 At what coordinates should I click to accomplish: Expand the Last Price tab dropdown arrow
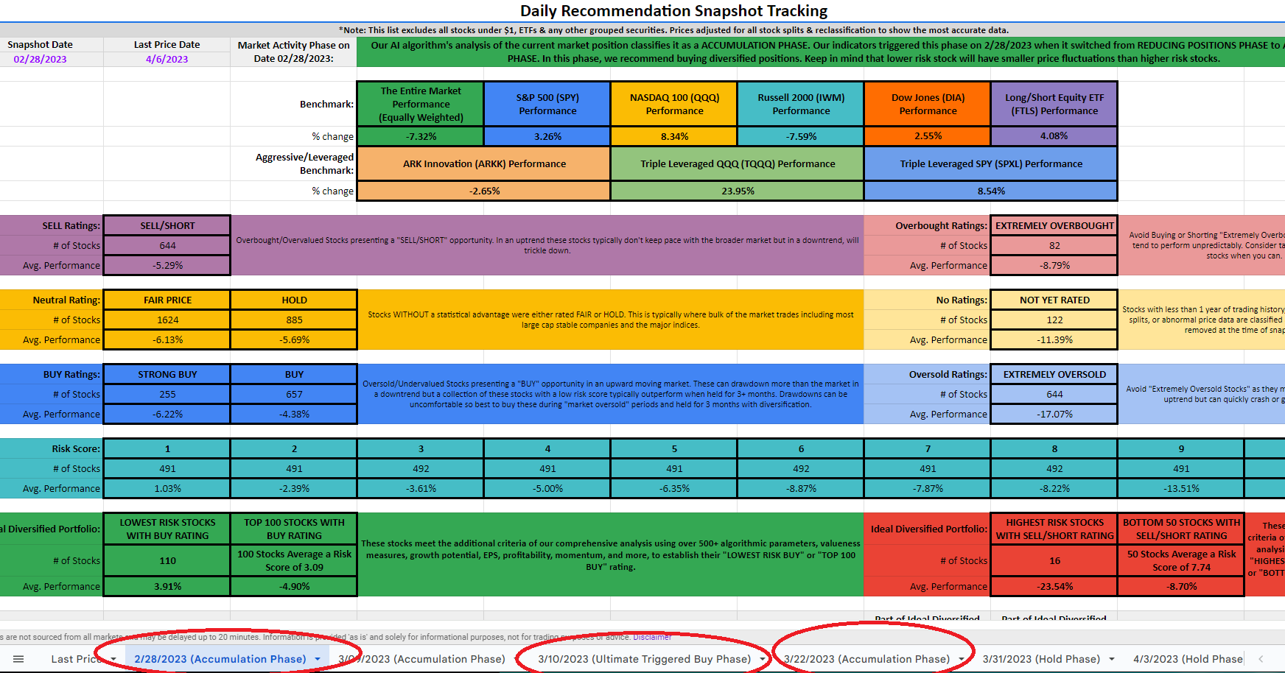(x=113, y=659)
